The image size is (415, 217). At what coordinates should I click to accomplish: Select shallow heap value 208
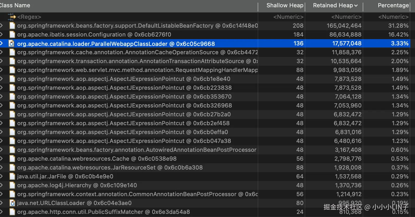coord(298,26)
